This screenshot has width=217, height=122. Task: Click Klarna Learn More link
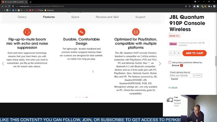coord(183,45)
